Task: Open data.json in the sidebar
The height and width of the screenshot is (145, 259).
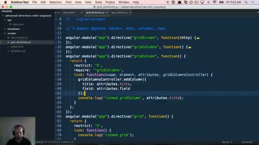Action: tap(18, 24)
